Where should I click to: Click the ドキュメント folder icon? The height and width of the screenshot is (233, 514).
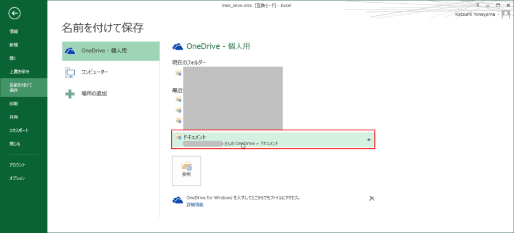click(178, 136)
